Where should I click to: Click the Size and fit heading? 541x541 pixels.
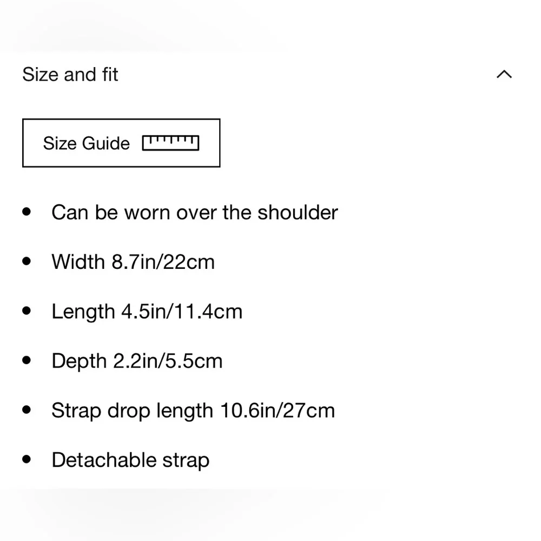pos(70,75)
